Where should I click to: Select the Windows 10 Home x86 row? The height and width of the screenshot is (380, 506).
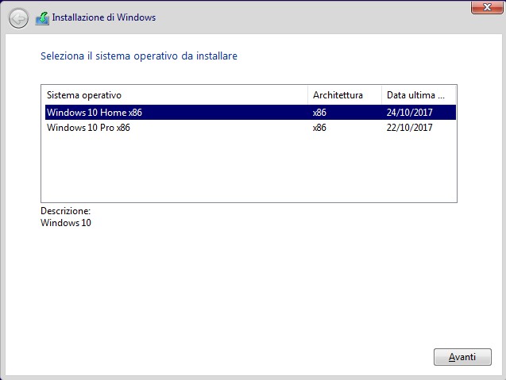click(x=250, y=112)
